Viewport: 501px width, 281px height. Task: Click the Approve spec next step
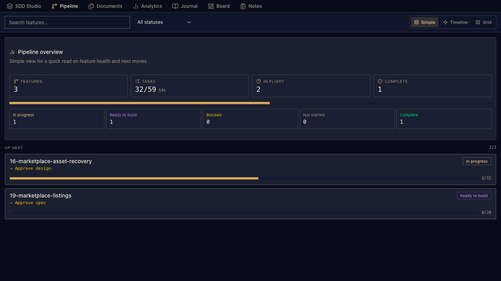pyautogui.click(x=28, y=203)
